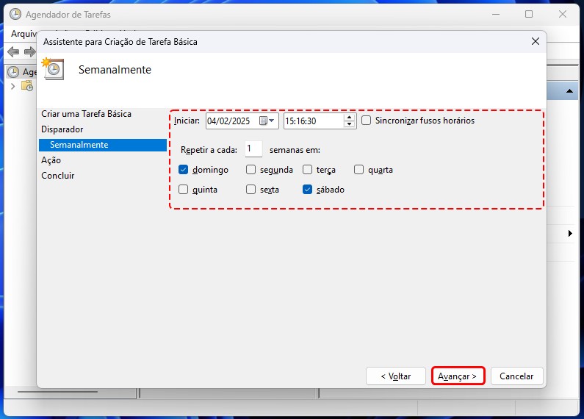Click the Task Scheduler clock icon in title bar
The width and height of the screenshot is (584, 419).
click(15, 14)
